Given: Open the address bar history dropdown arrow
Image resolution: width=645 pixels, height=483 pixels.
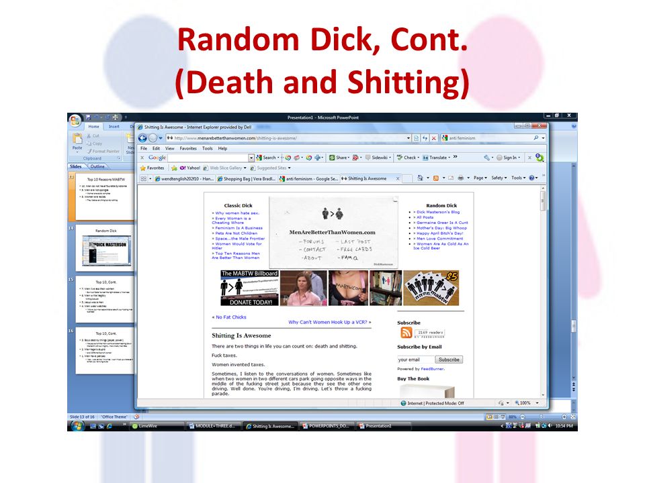Looking at the screenshot, I should click(408, 138).
